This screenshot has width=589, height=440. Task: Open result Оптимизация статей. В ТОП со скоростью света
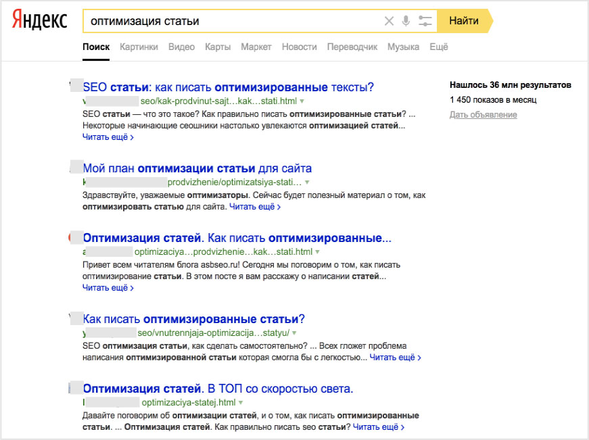coord(218,389)
